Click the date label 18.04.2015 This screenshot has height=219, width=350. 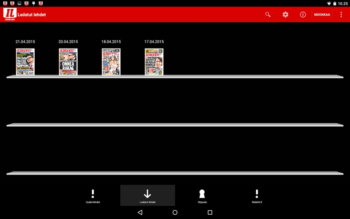coord(111,42)
